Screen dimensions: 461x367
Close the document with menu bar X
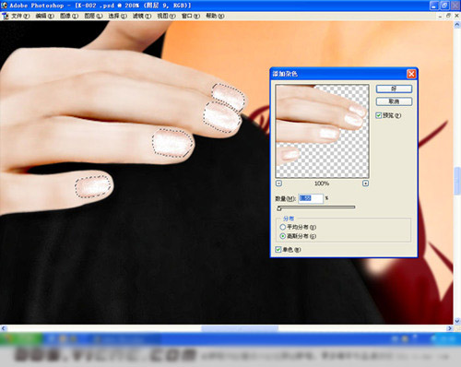click(456, 16)
